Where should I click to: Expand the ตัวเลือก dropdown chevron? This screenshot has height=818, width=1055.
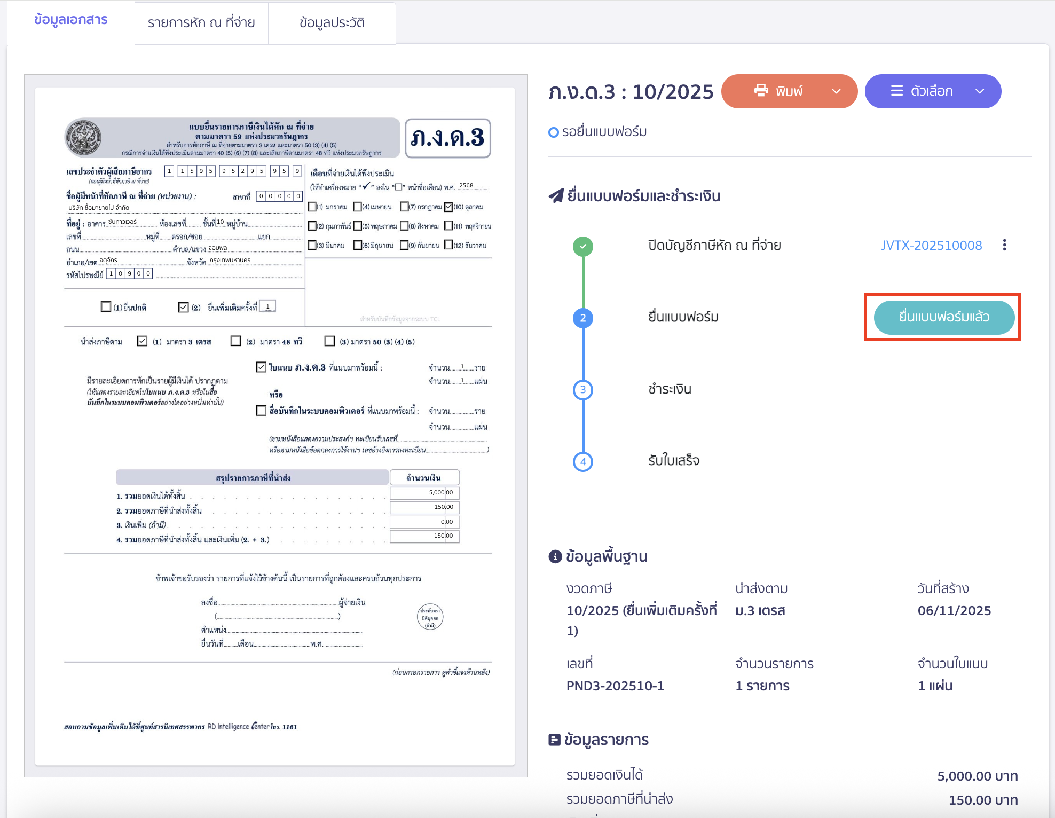980,91
